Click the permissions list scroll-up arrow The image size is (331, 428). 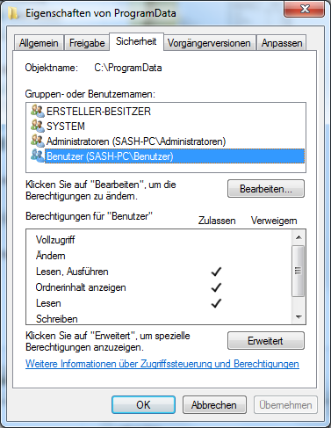(x=299, y=237)
